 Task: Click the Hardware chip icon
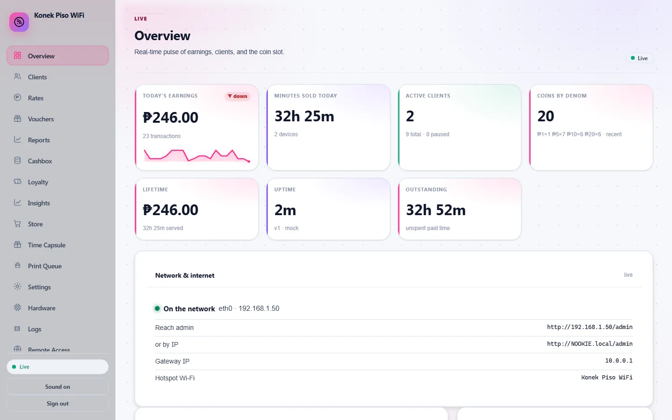(18, 308)
